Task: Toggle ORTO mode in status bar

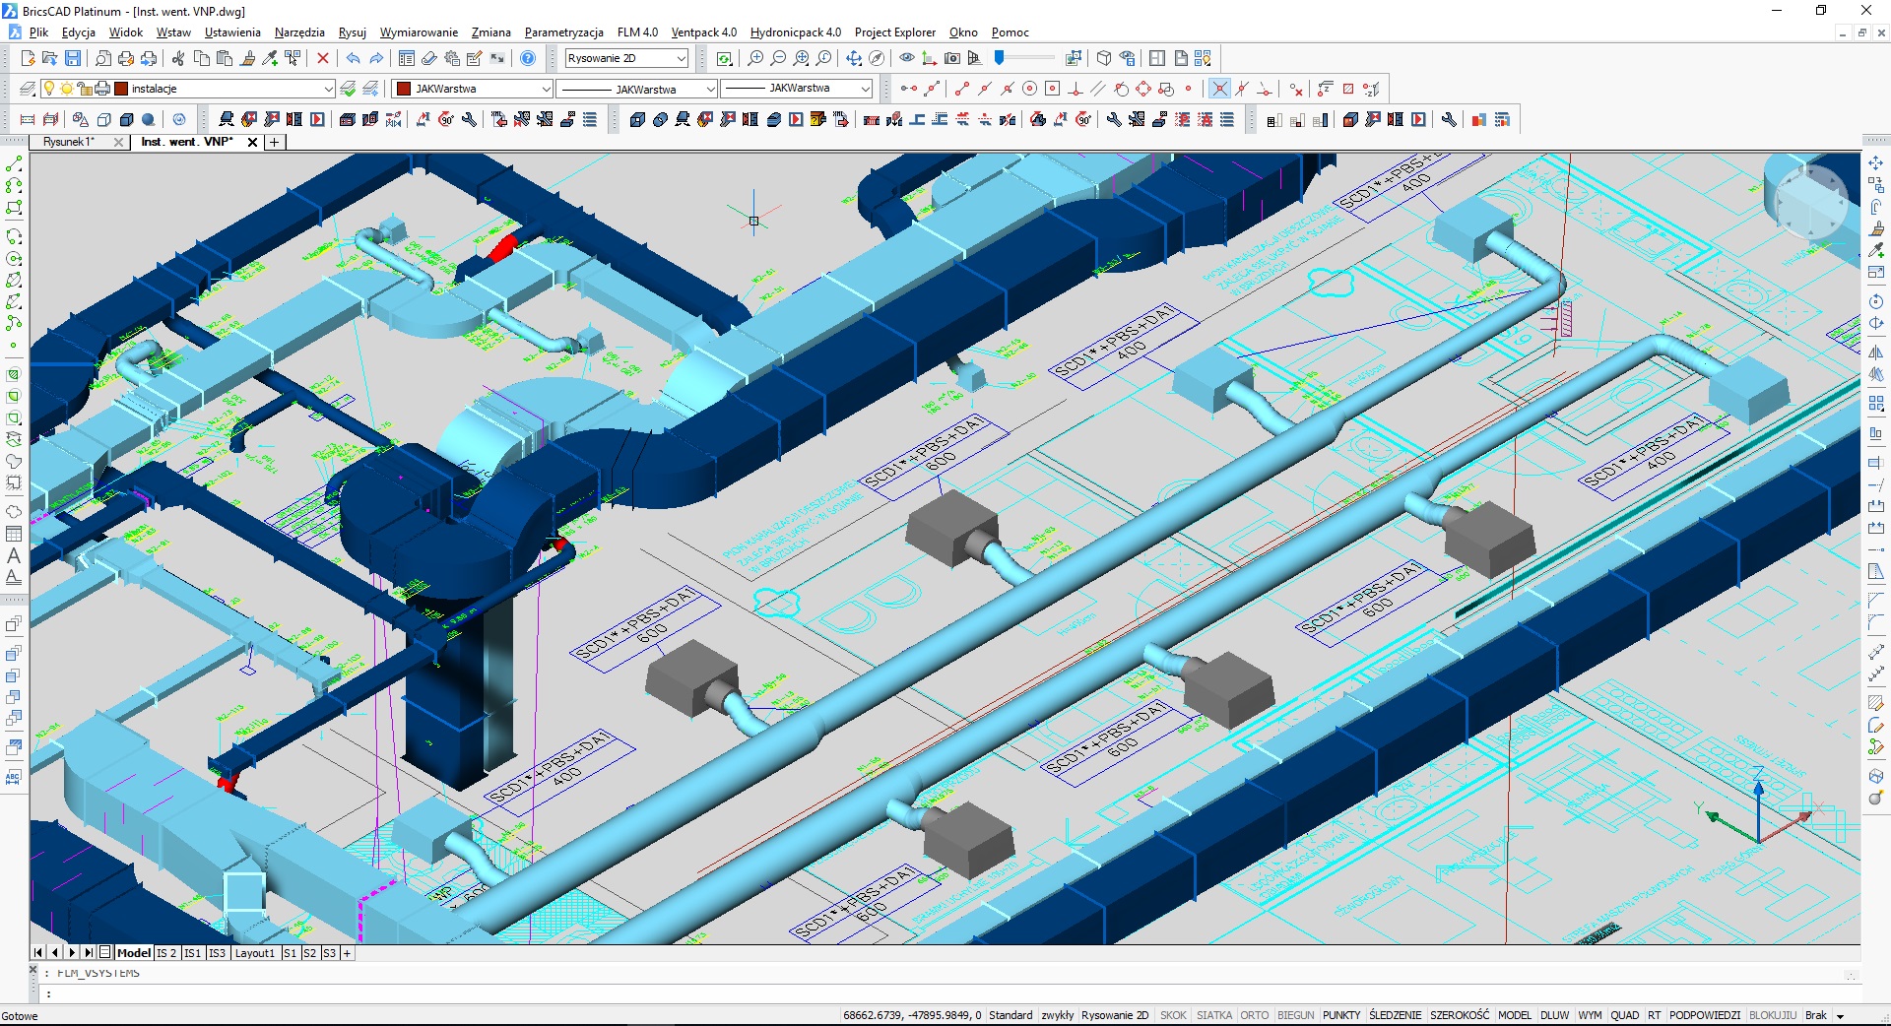Action: [1254, 1015]
